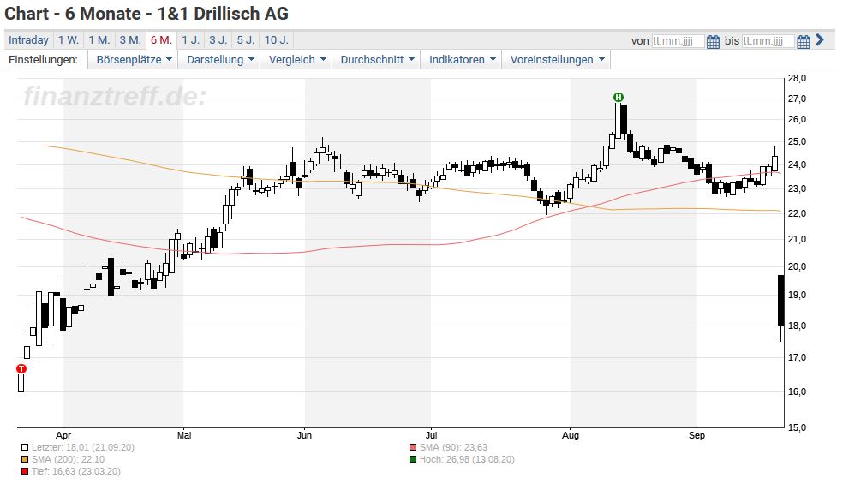
Task: Click the red T low marker
Action: tap(21, 369)
